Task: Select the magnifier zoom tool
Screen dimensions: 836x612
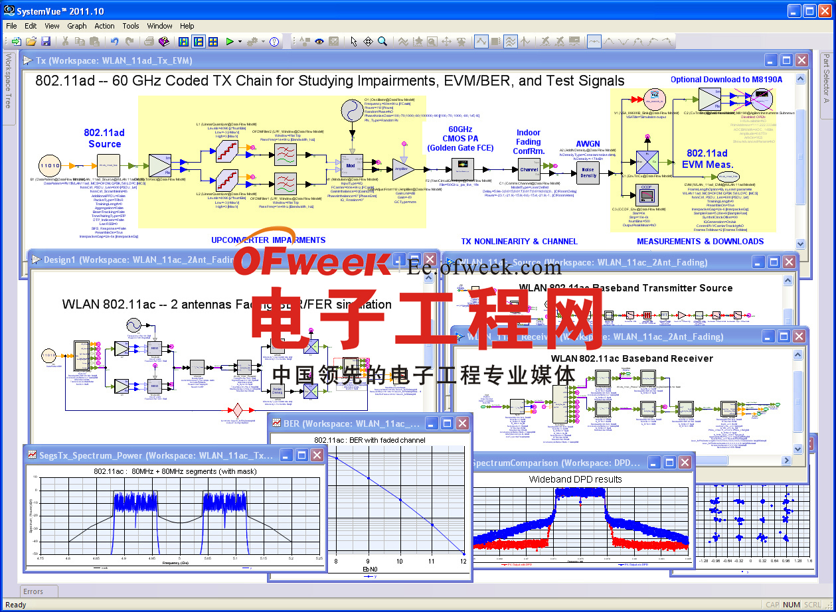Action: tap(382, 41)
